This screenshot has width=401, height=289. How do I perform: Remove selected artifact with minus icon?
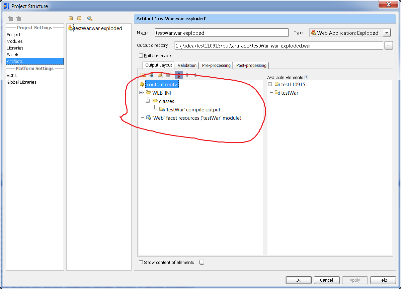79,18
